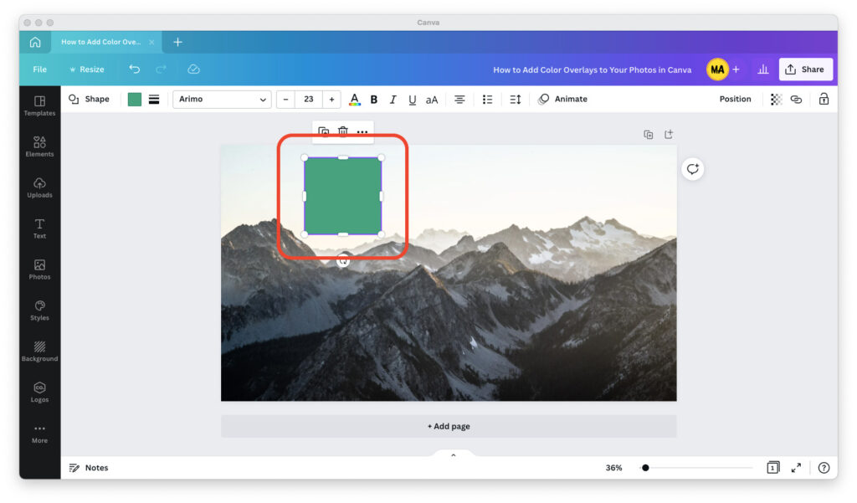857x503 pixels.
Task: Open the Uploads panel
Action: [39, 187]
